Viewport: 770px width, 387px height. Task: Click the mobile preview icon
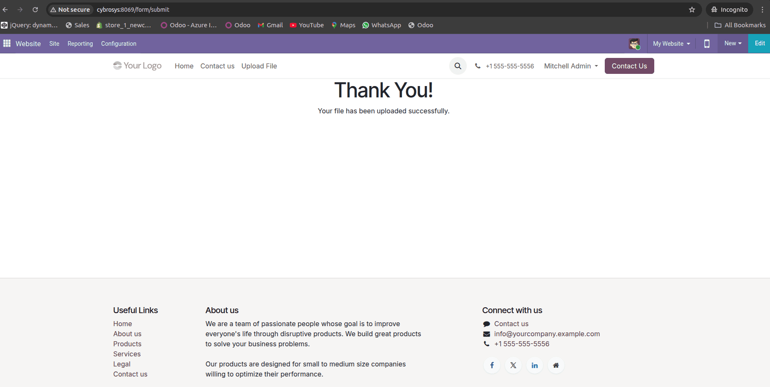click(x=707, y=43)
